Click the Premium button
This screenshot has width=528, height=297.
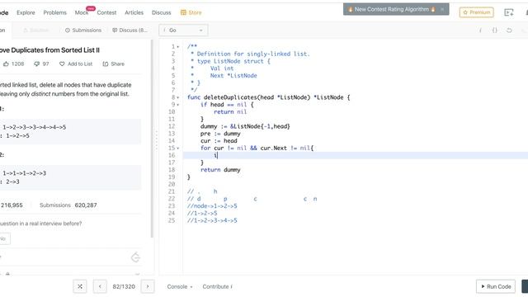[477, 12]
